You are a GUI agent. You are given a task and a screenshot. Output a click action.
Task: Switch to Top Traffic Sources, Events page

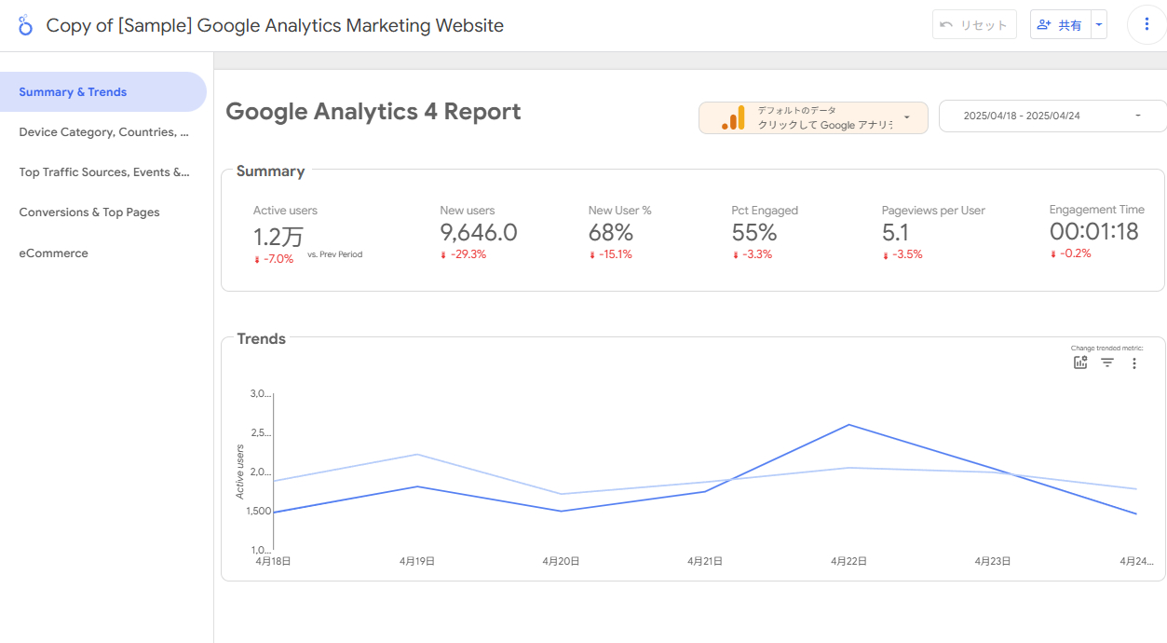coord(103,172)
